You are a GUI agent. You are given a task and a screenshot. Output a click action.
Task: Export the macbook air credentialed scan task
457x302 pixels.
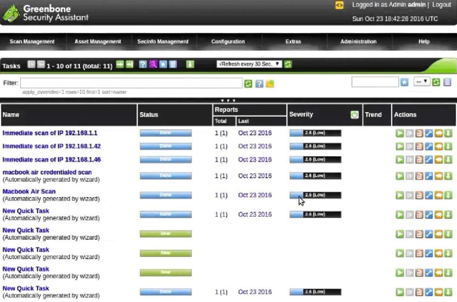448,176
